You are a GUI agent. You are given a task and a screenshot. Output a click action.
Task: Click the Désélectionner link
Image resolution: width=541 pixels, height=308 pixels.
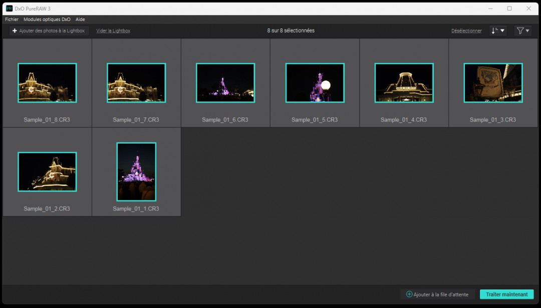(x=466, y=30)
